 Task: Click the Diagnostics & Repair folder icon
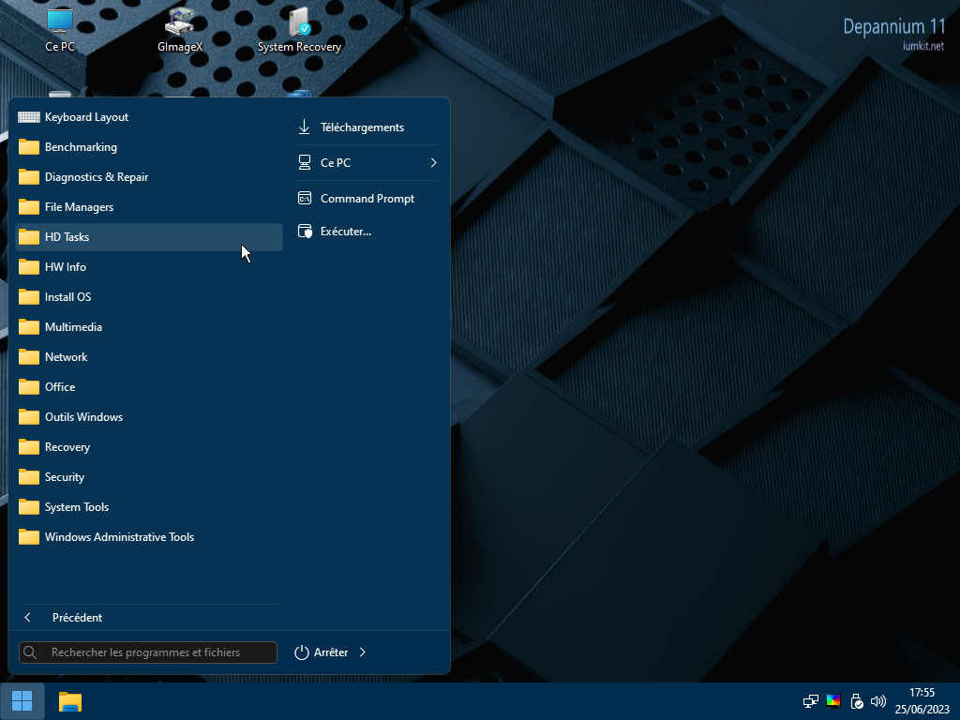[x=29, y=177]
